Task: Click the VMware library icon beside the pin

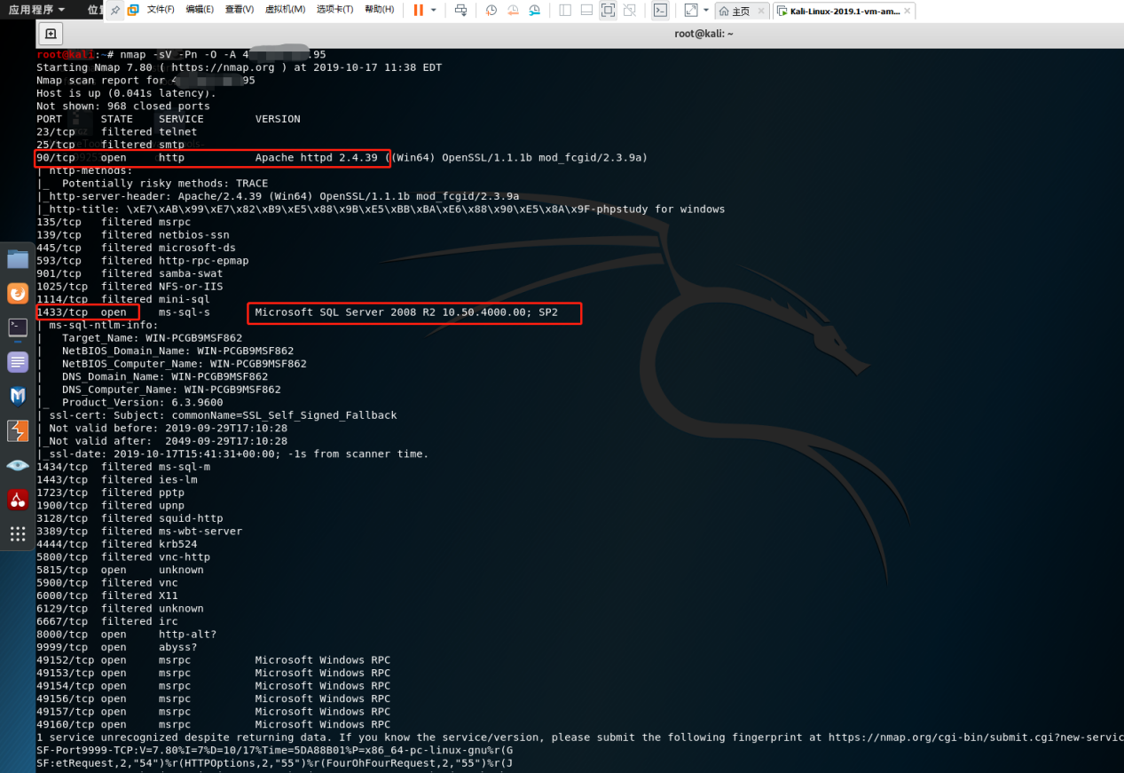Action: click(133, 10)
